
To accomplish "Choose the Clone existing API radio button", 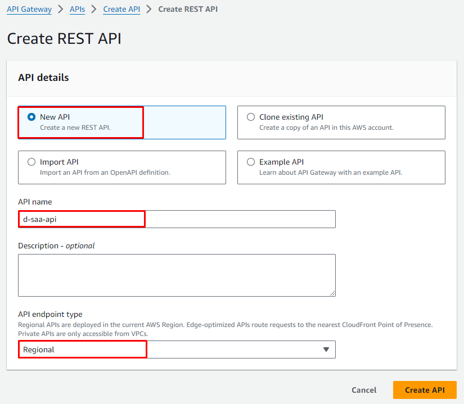I will coord(251,117).
